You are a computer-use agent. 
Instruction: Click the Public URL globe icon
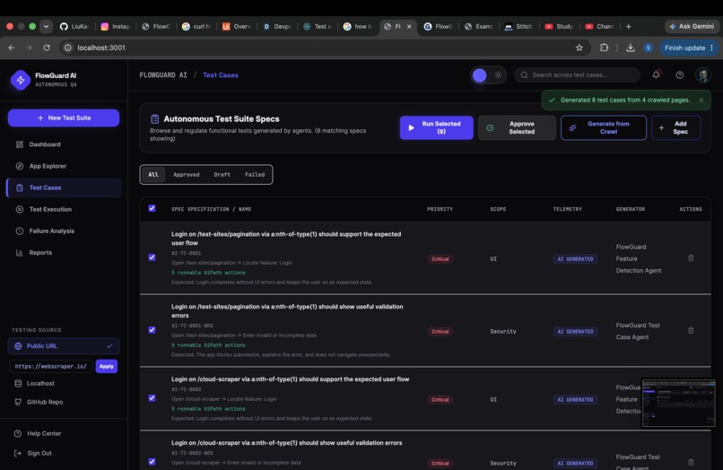18,346
